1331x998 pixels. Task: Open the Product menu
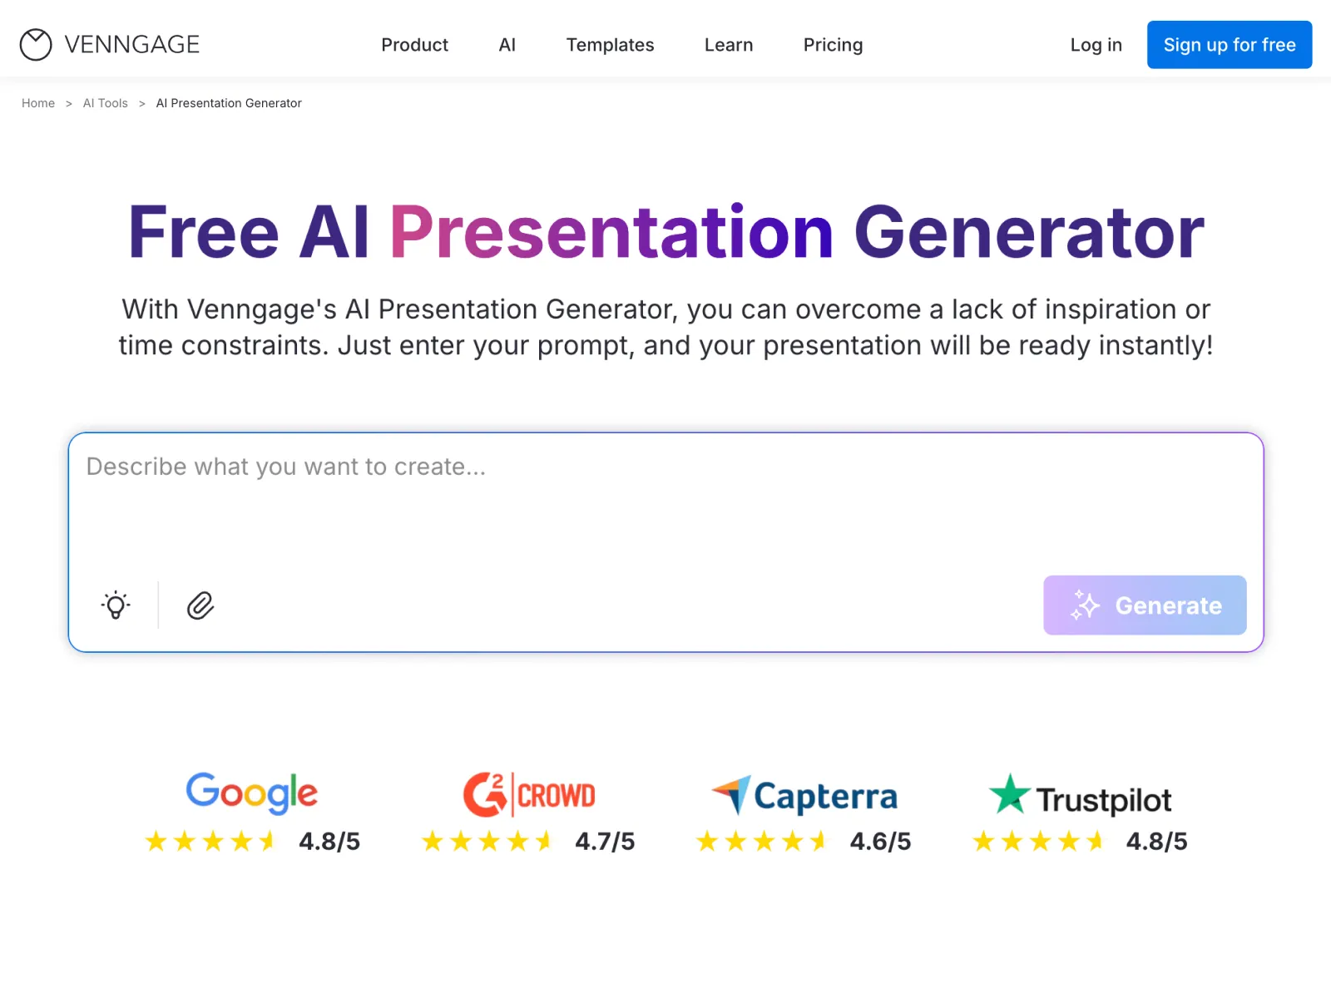click(414, 45)
